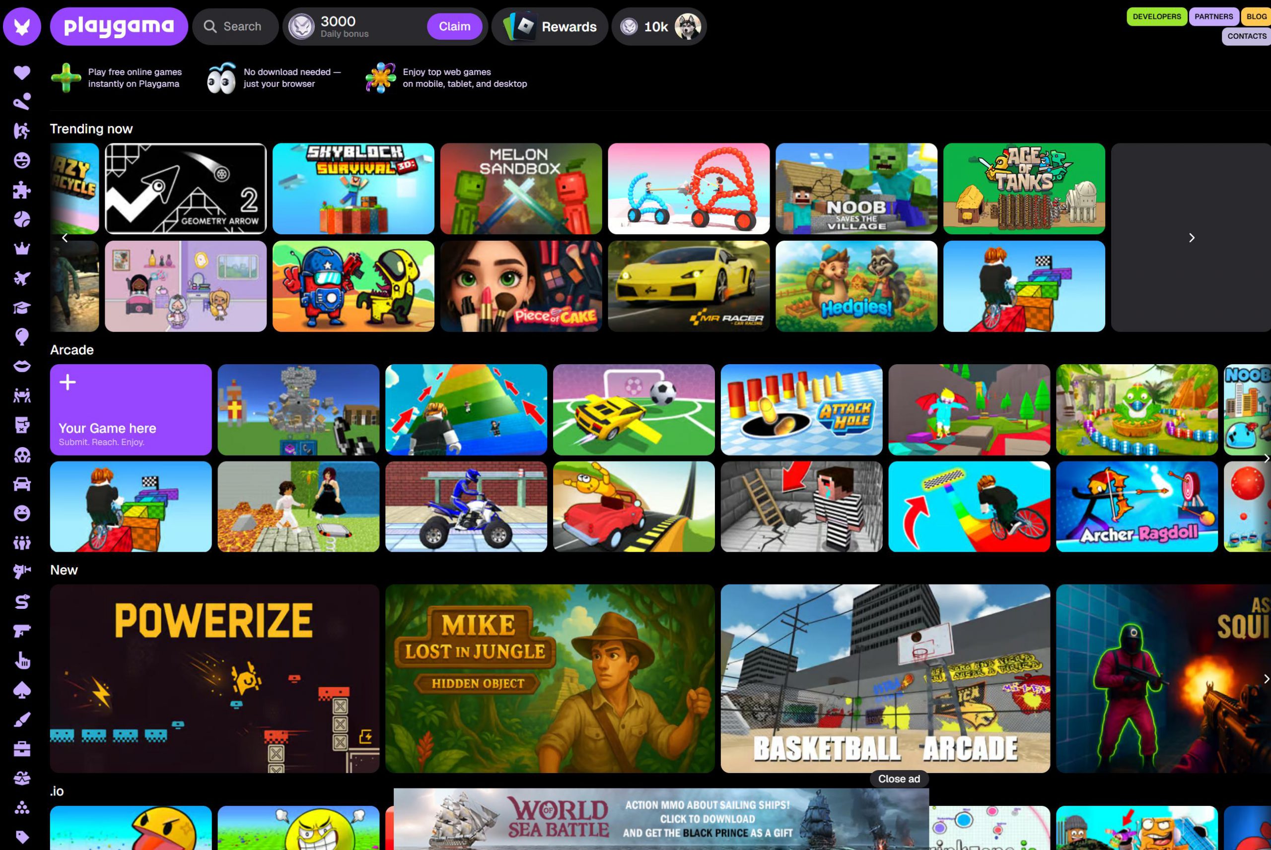
Task: Launch the Age of Tanks game
Action: click(1024, 188)
